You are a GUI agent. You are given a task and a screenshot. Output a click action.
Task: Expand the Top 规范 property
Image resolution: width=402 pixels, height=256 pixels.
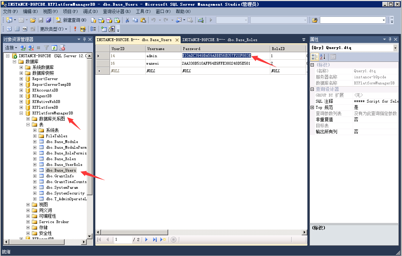point(312,108)
